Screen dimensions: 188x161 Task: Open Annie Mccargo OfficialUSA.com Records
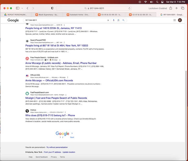tap(49, 80)
